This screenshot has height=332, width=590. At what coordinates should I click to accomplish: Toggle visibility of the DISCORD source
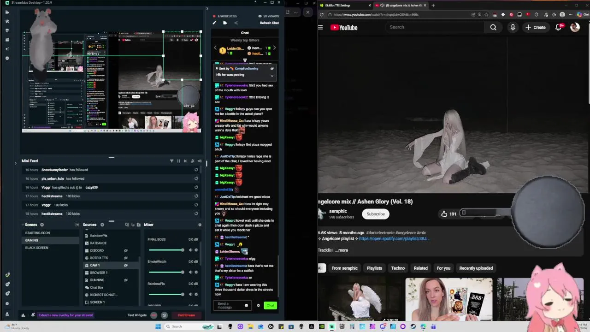point(125,250)
